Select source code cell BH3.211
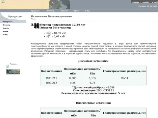Viewport: 158px width, 118px height. pos(52,78)
